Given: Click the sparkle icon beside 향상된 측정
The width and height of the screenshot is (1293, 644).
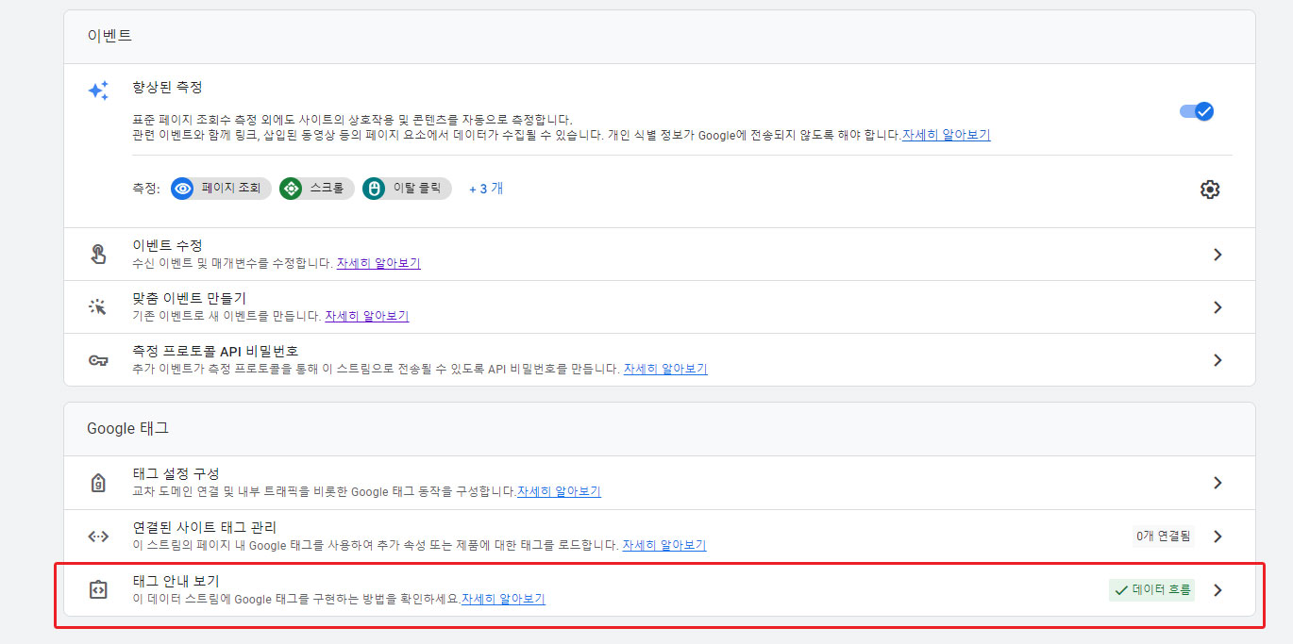Looking at the screenshot, I should coord(98,91).
